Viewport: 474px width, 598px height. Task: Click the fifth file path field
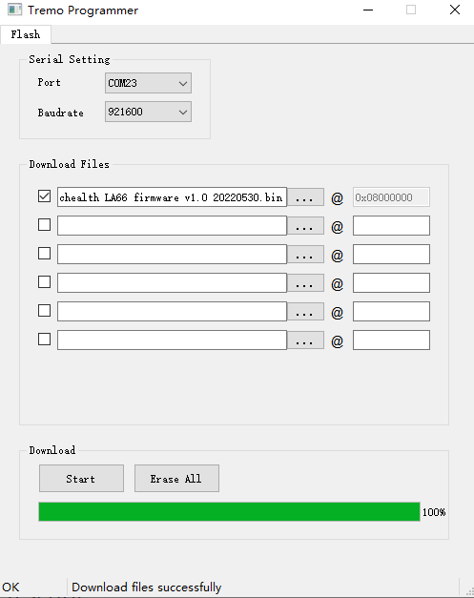click(172, 311)
